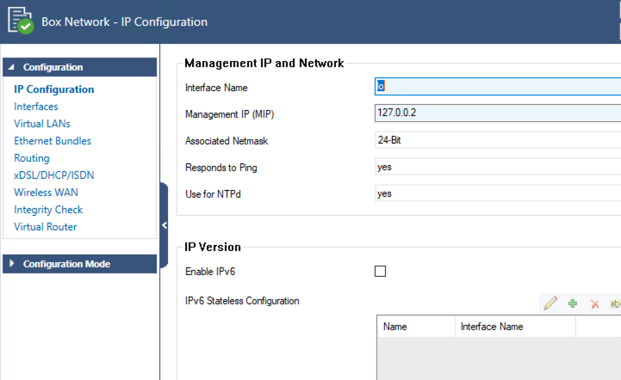Collapse the Configuration section
Image resolution: width=621 pixels, height=380 pixels.
[x=10, y=67]
